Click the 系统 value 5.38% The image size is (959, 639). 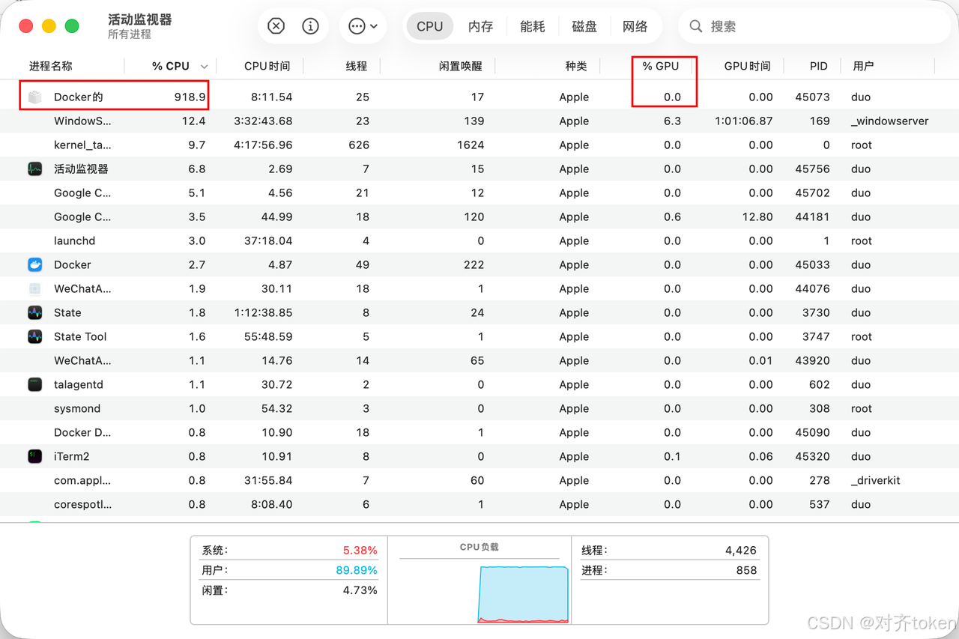pos(360,550)
